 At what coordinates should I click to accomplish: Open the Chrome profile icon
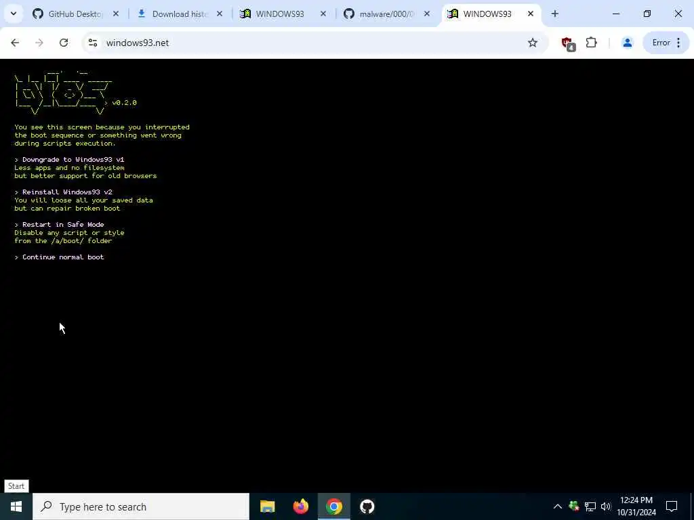[x=627, y=43]
